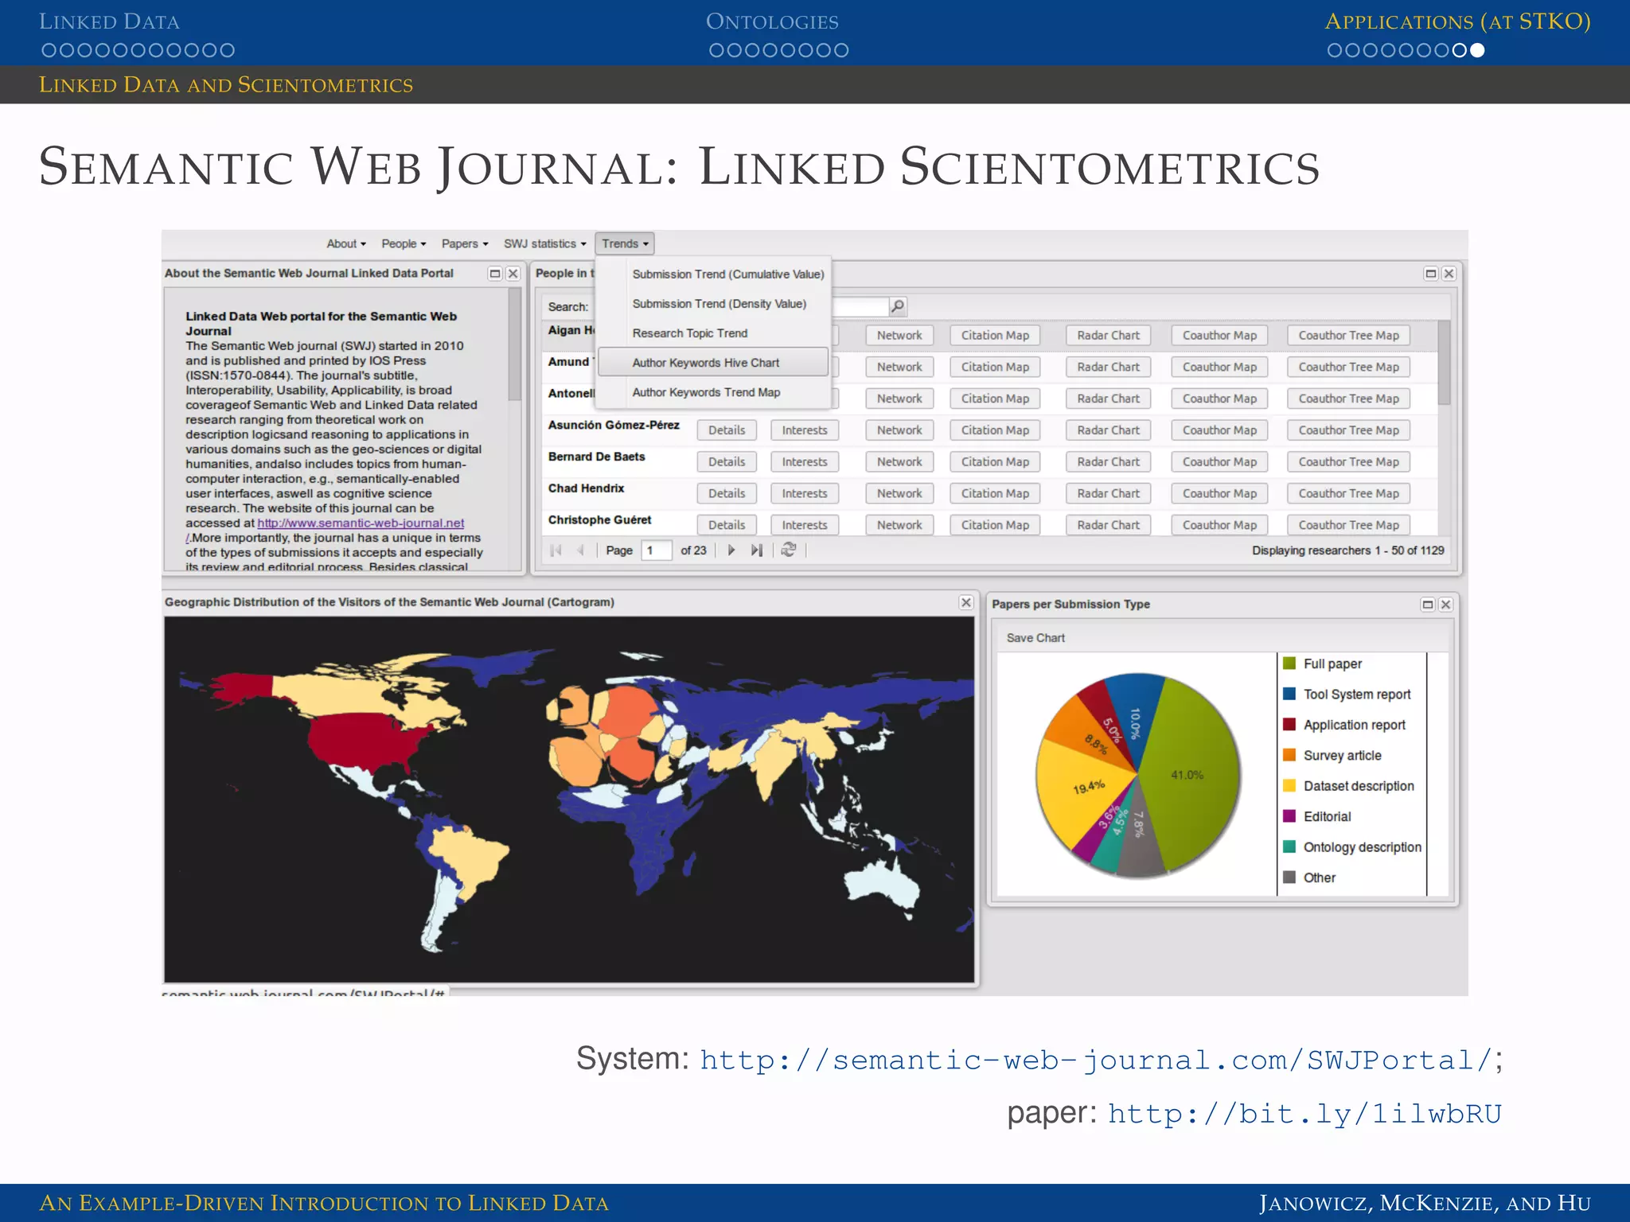1630x1222 pixels.
Task: Click the researcher search field
Action: point(860,306)
